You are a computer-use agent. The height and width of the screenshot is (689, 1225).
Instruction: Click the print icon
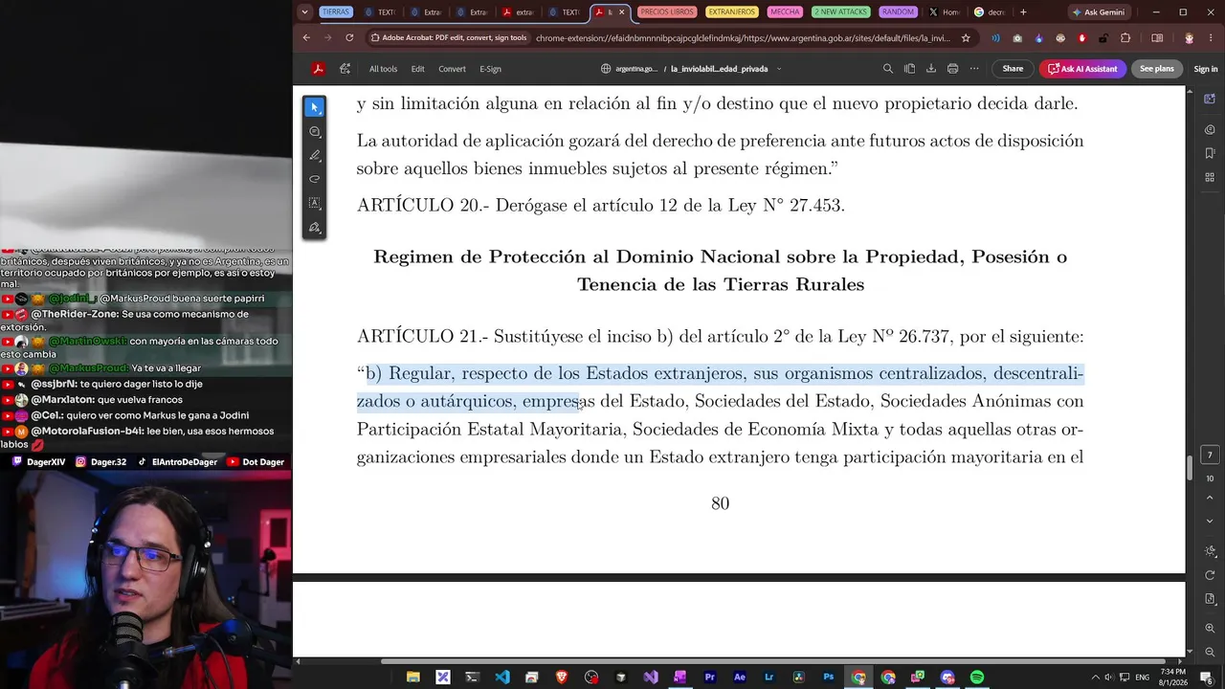tap(952, 69)
